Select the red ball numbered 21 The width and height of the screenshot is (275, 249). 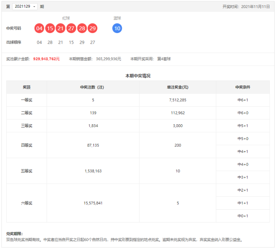pos(60,28)
